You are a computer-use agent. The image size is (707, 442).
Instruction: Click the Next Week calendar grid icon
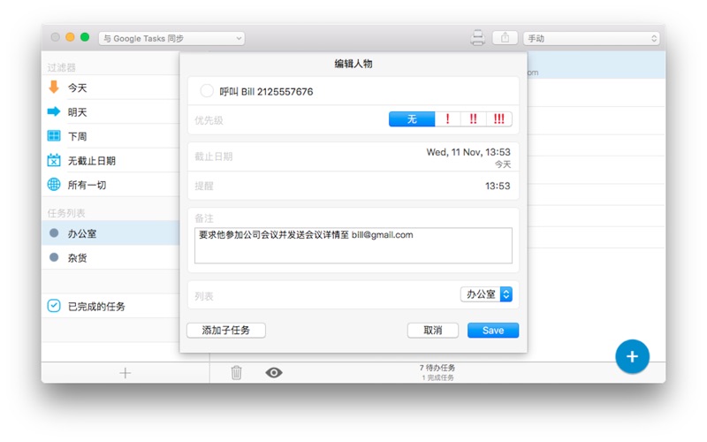[54, 135]
